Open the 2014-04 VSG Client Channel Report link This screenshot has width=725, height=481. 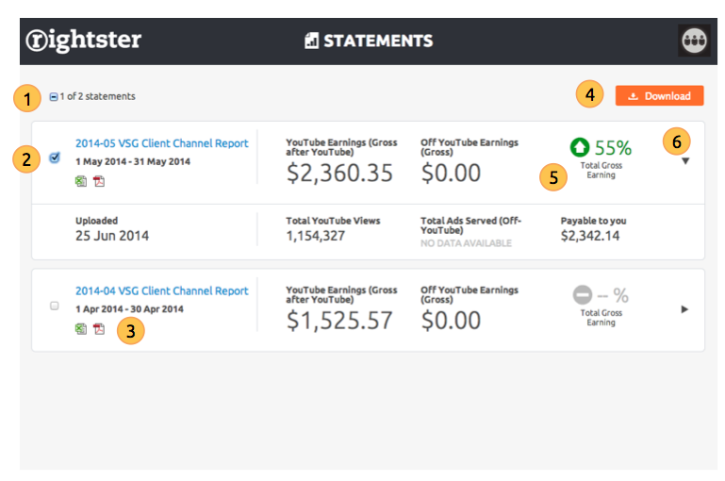point(162,290)
